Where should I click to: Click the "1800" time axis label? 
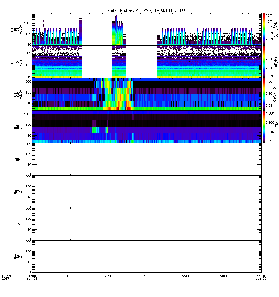[32, 276]
